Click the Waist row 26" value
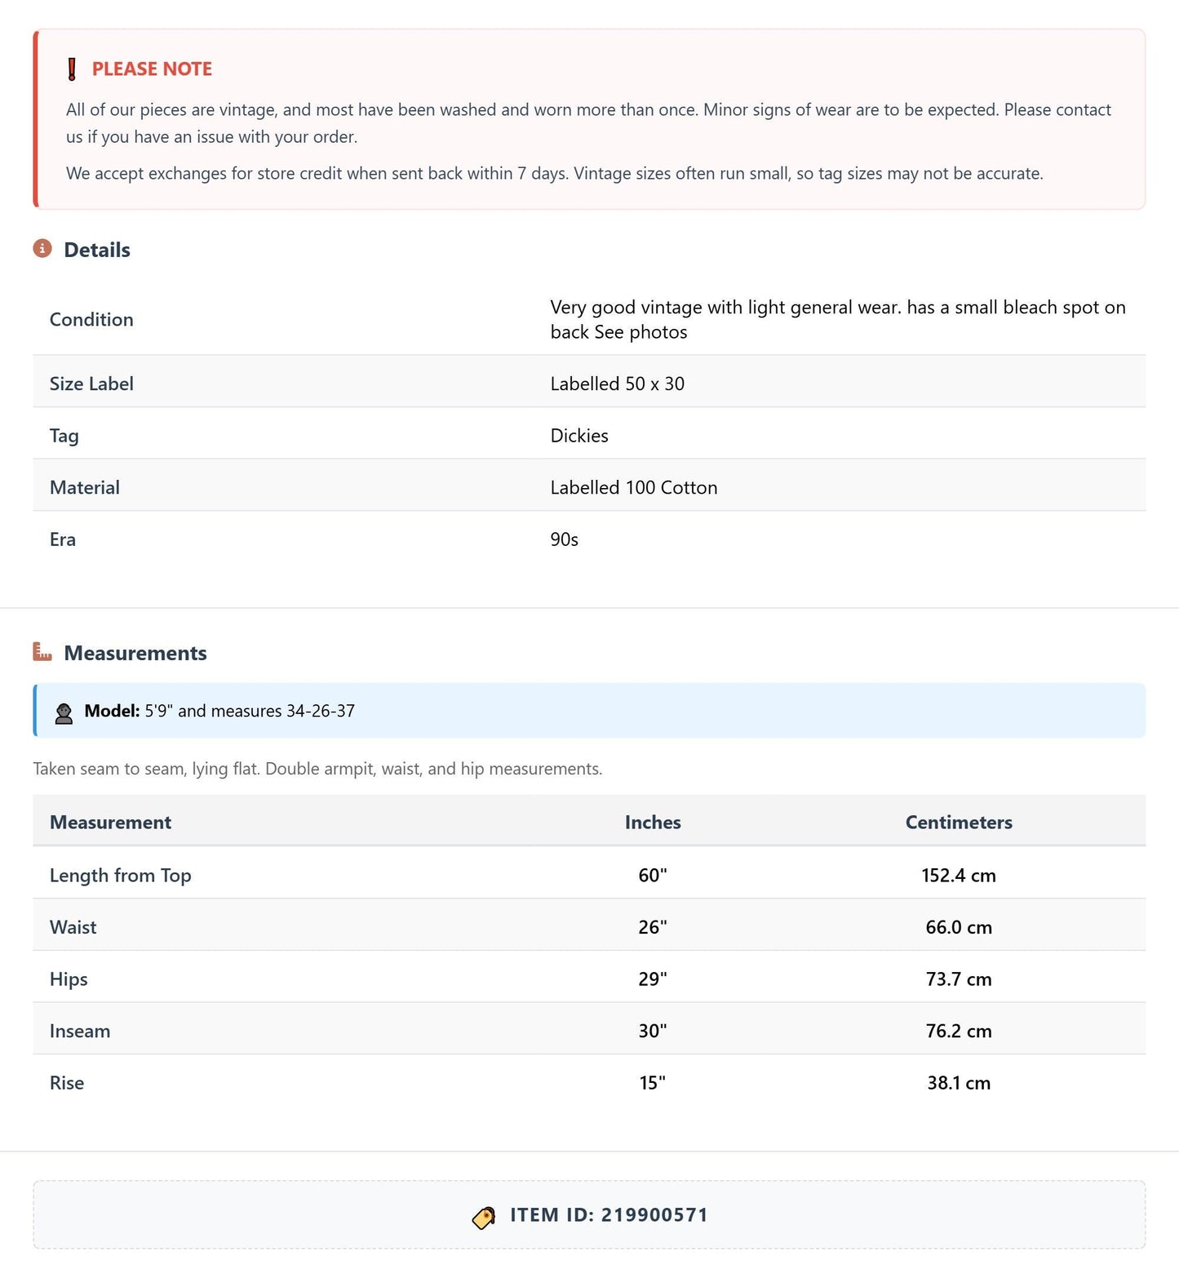Image resolution: width=1179 pixels, height=1278 pixels. coord(653,927)
